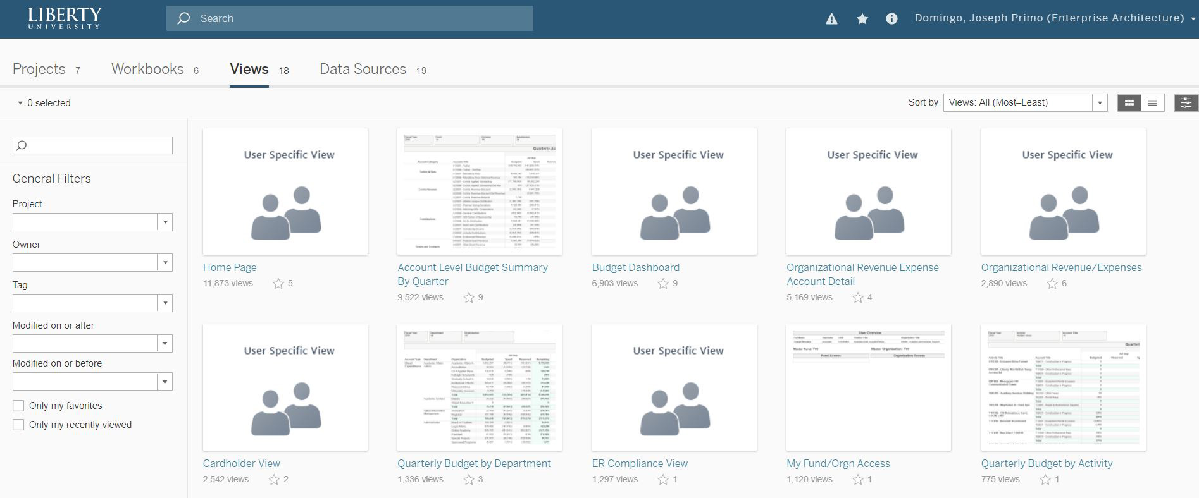This screenshot has height=498, width=1199.
Task: Favorite Organizational Revenue/Expenses star
Action: [1052, 284]
